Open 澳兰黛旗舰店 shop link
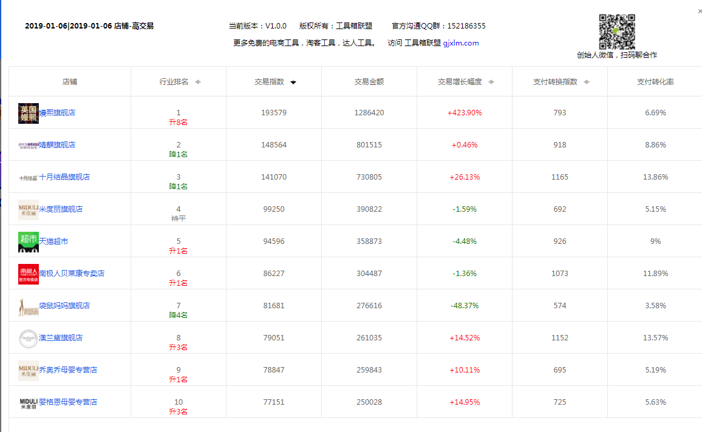This screenshot has width=702, height=432. (x=61, y=338)
